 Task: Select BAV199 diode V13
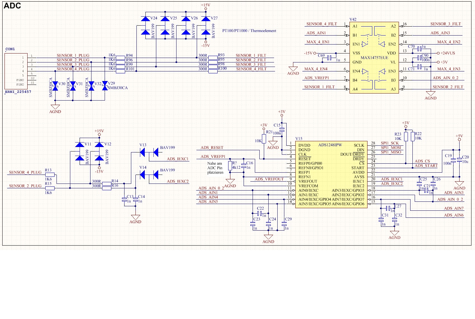click(x=142, y=152)
